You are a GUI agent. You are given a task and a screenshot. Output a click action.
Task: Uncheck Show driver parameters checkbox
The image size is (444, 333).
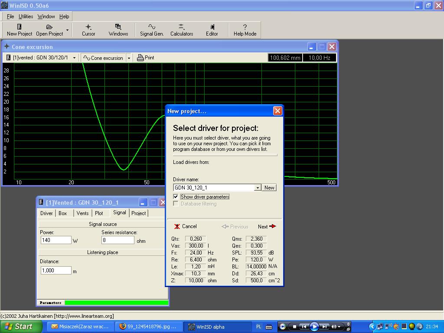coord(176,197)
